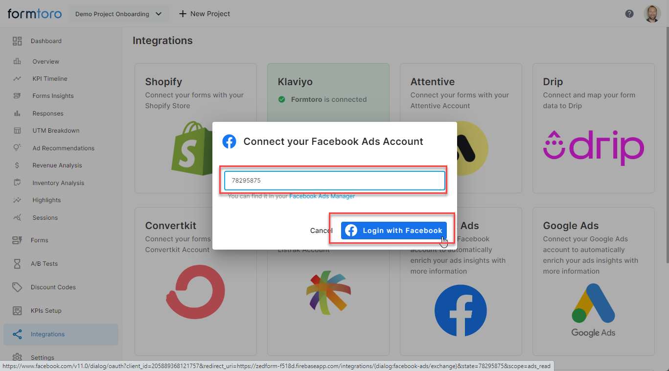Open the Forms sidebar section

tap(39, 240)
